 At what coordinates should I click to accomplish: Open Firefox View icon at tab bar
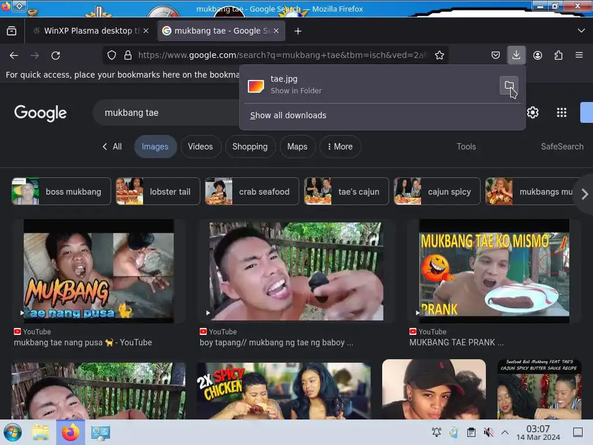coord(12,31)
